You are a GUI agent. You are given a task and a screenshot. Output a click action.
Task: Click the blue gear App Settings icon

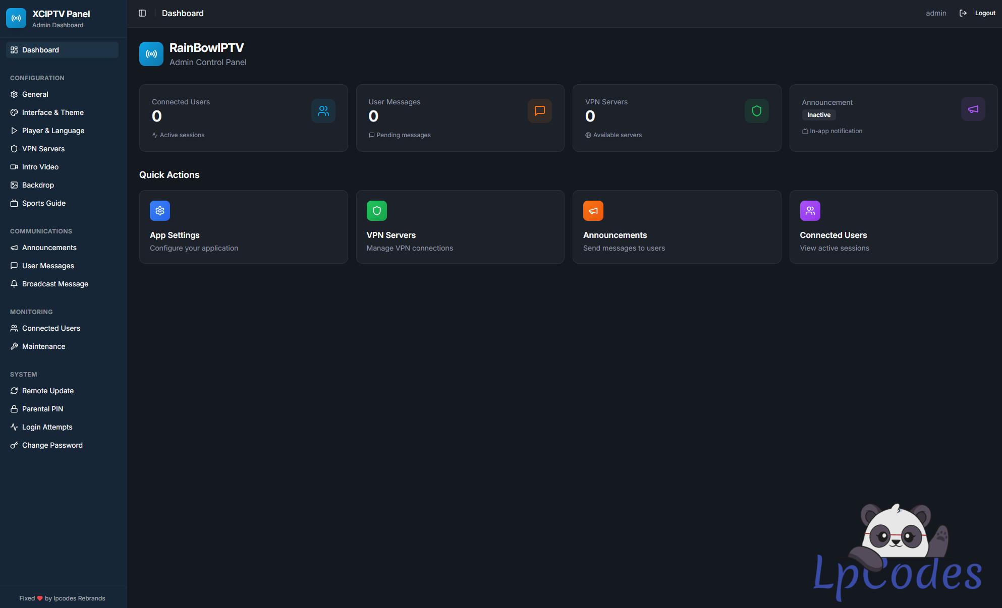pos(160,211)
